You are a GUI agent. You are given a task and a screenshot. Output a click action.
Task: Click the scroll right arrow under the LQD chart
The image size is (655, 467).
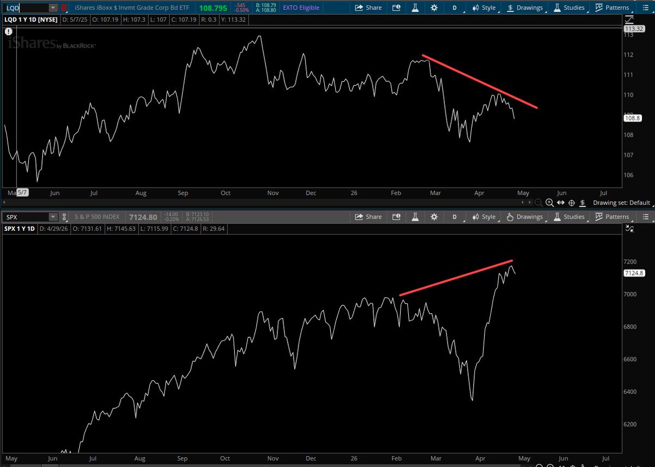pos(531,203)
